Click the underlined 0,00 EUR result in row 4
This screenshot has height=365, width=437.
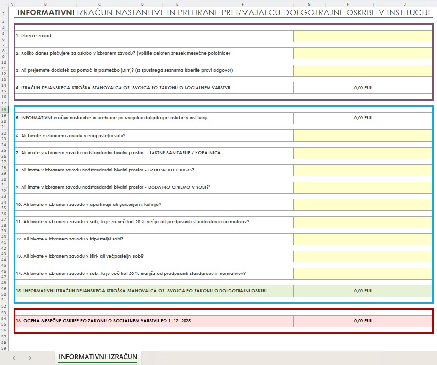pos(363,88)
